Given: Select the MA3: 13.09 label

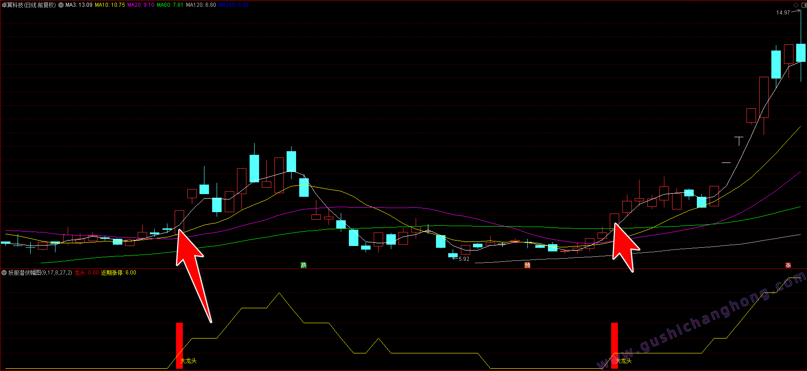Looking at the screenshot, I should coord(79,5).
